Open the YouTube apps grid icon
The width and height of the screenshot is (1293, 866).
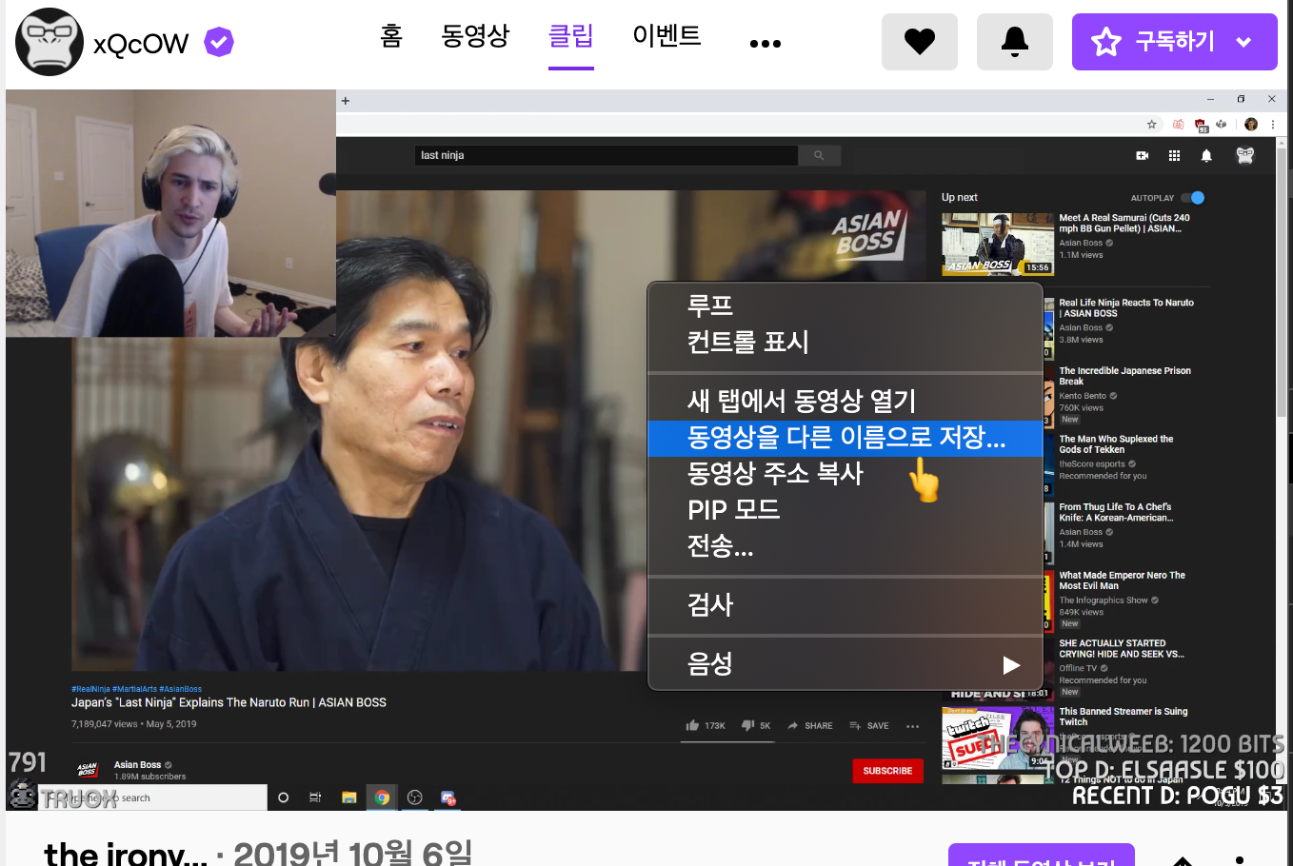(x=1174, y=155)
